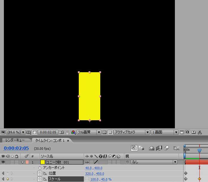
Task: Open the resolution dropdown フル画質
Action: (x=89, y=132)
